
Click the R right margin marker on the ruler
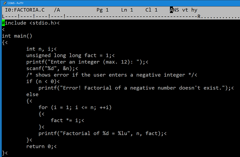tap(199, 16)
